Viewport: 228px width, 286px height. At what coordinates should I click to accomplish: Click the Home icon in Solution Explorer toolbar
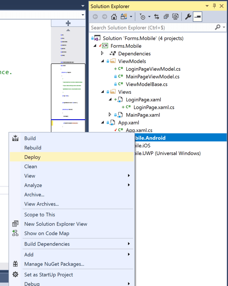click(114, 16)
